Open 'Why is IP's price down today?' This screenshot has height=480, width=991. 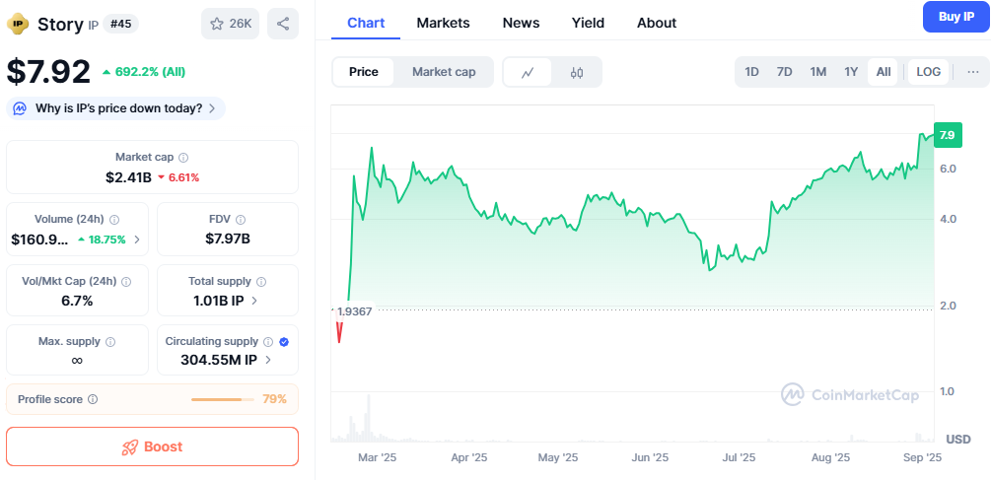(x=116, y=108)
